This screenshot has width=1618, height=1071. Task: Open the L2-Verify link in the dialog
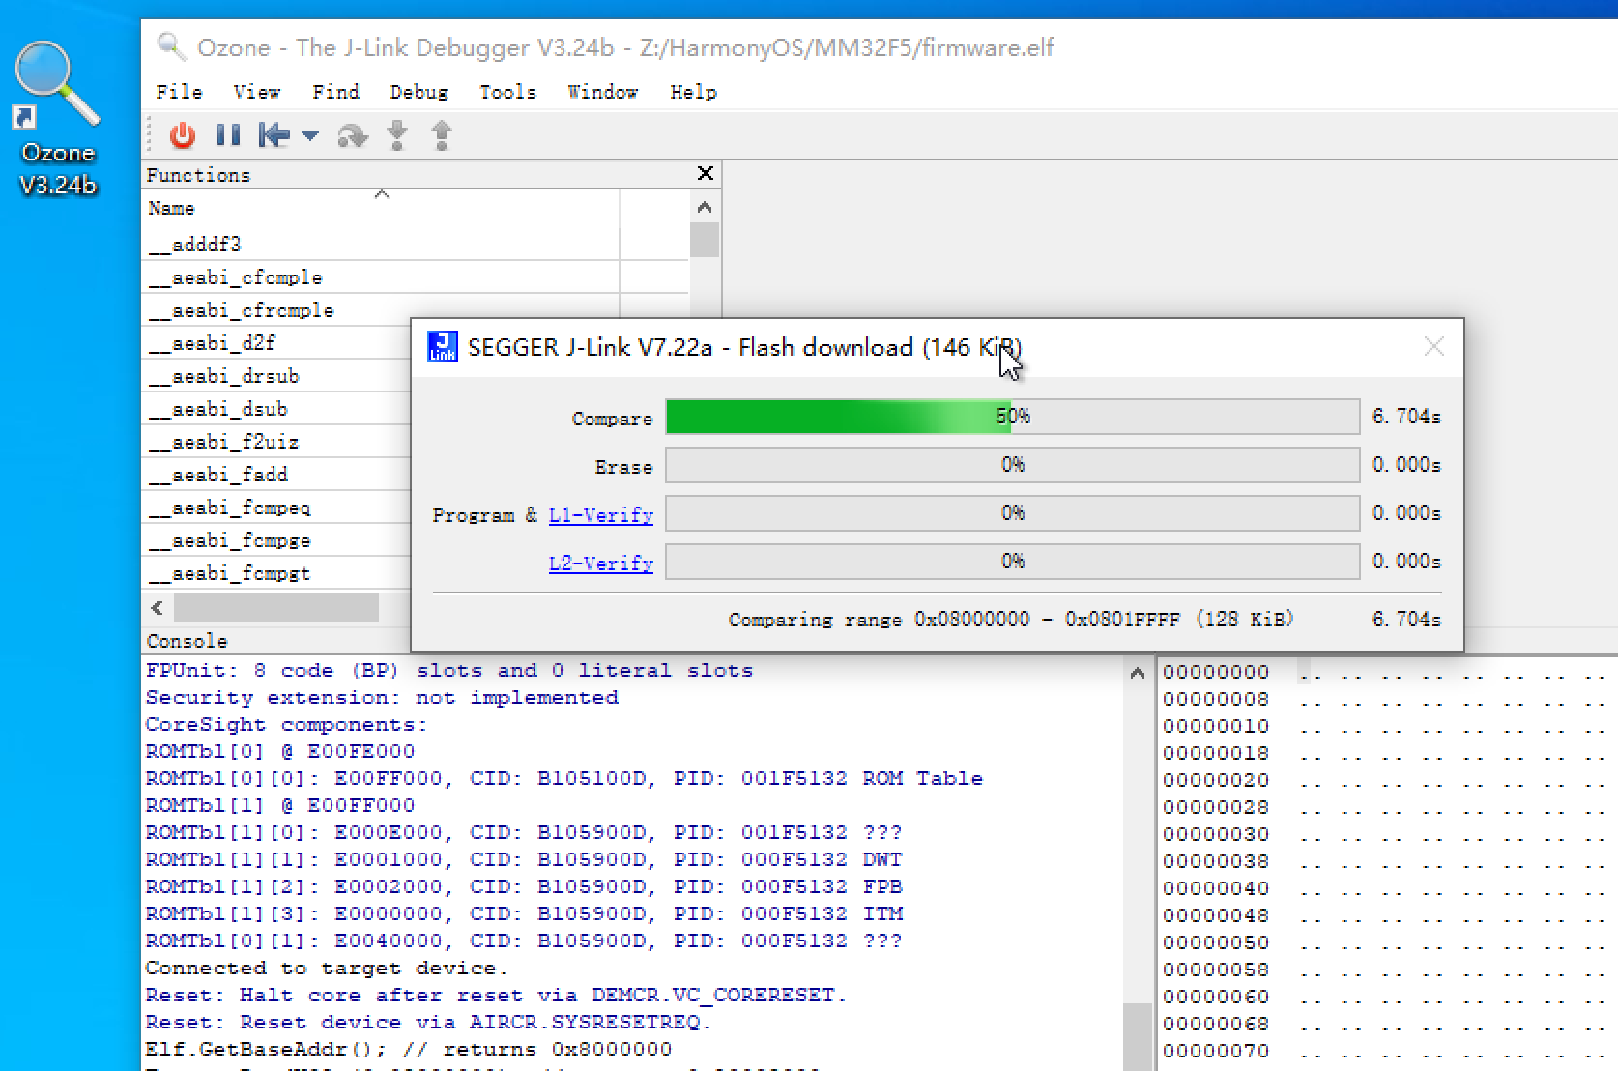[x=600, y=563]
